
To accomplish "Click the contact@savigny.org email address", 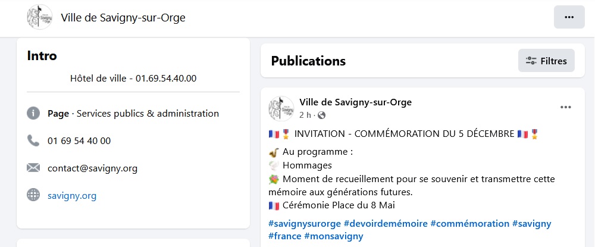I will 92,168.
